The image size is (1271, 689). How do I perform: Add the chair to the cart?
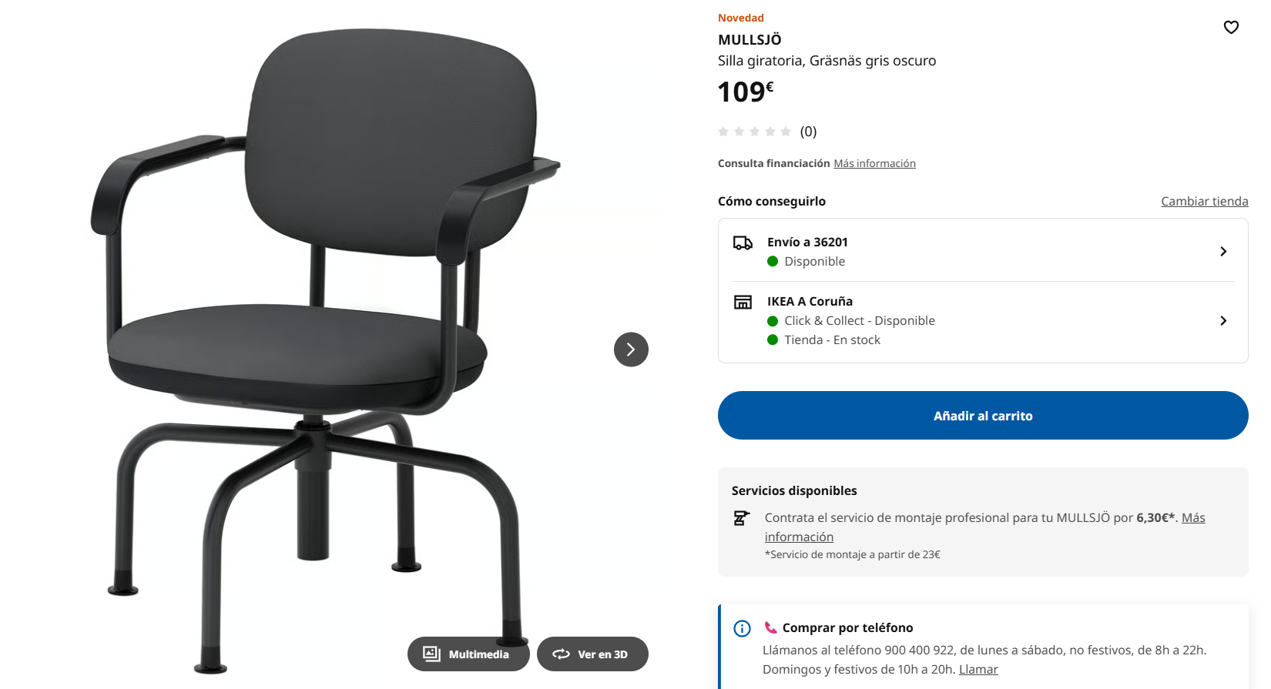(x=983, y=416)
